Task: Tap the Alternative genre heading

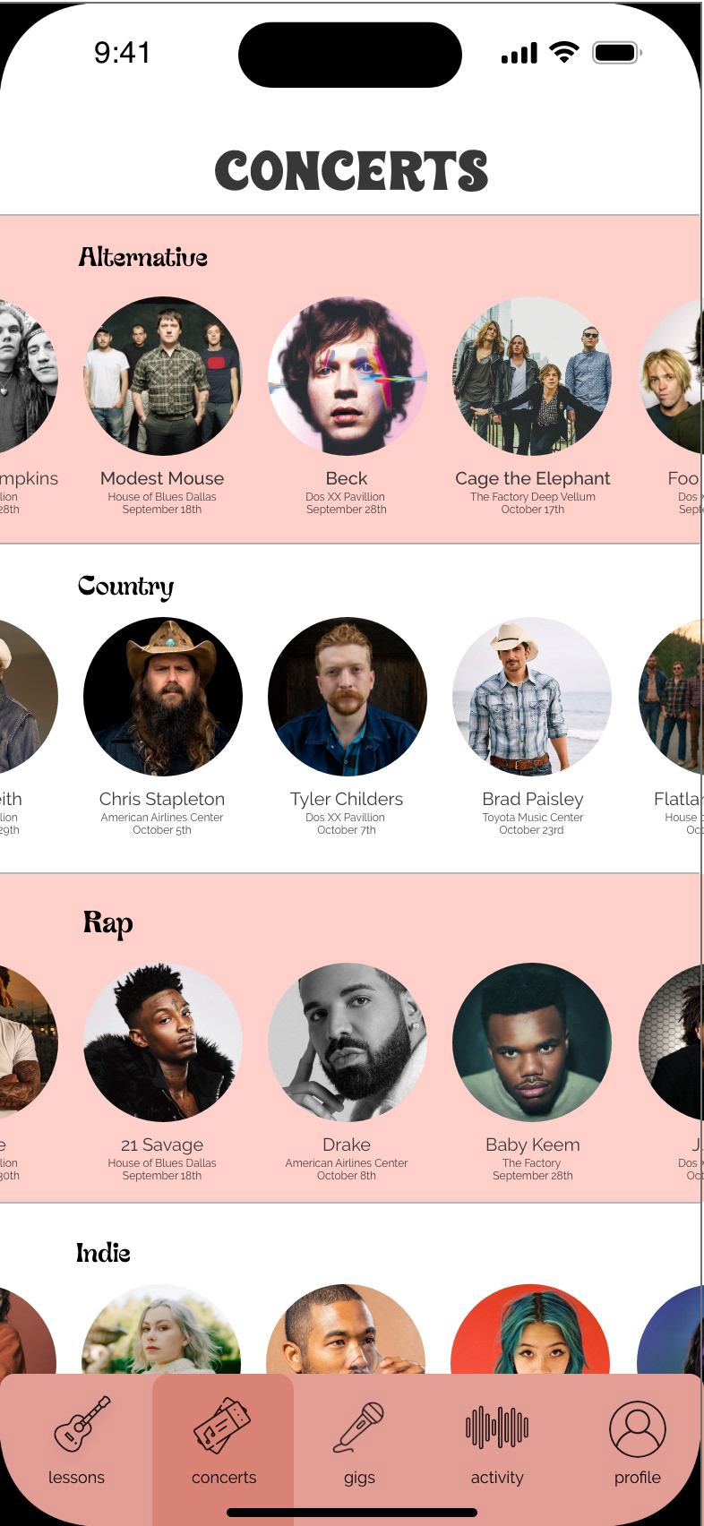Action: click(143, 257)
